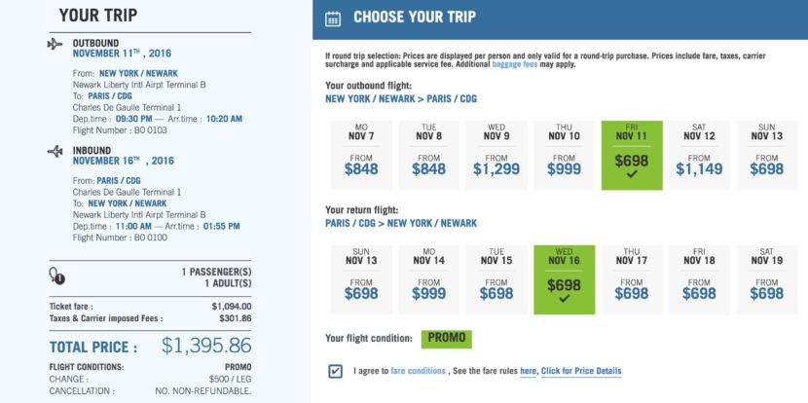Image resolution: width=808 pixels, height=403 pixels.
Task: Open the baggage fees link
Action: [495, 67]
